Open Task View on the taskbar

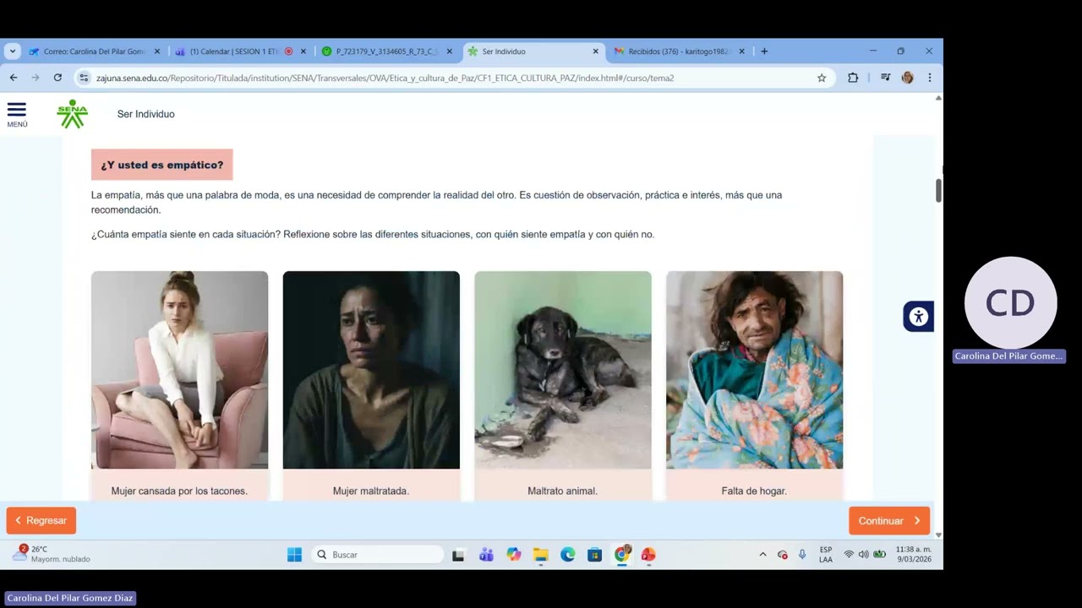click(x=458, y=555)
